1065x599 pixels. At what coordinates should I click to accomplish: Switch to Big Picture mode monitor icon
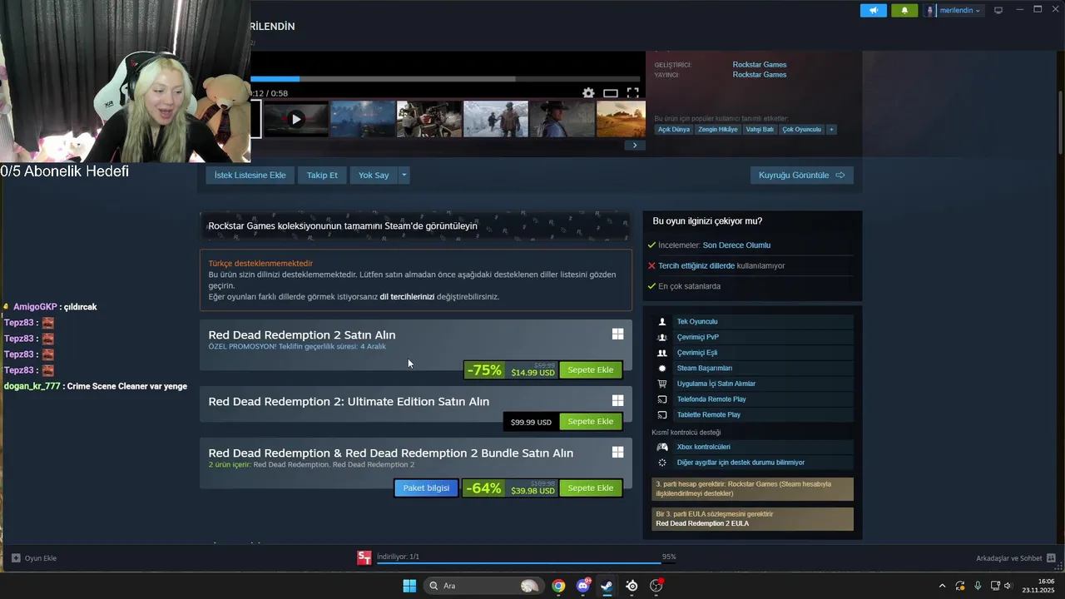coord(998,10)
